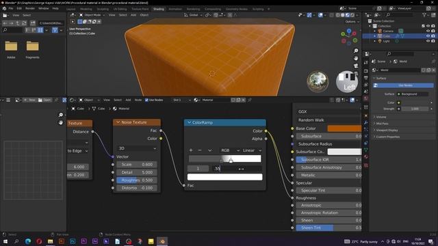Click the Blender icon in Windows taskbar

click(x=162, y=241)
